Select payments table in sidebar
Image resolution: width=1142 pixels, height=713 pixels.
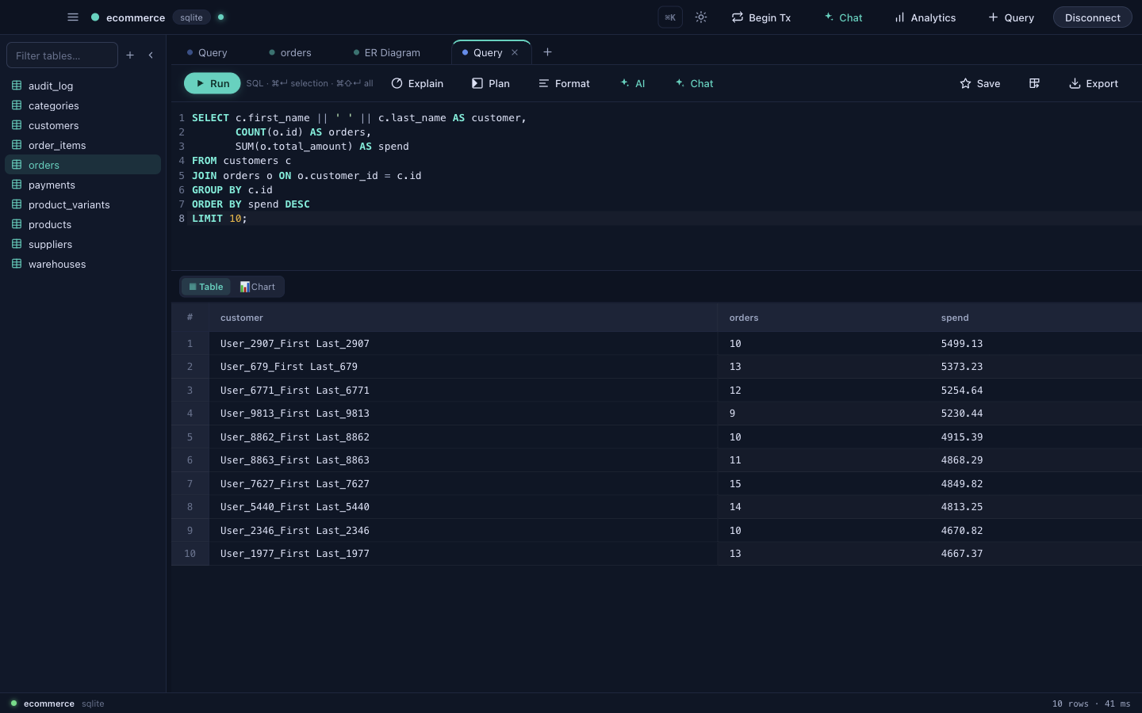[x=82, y=185]
